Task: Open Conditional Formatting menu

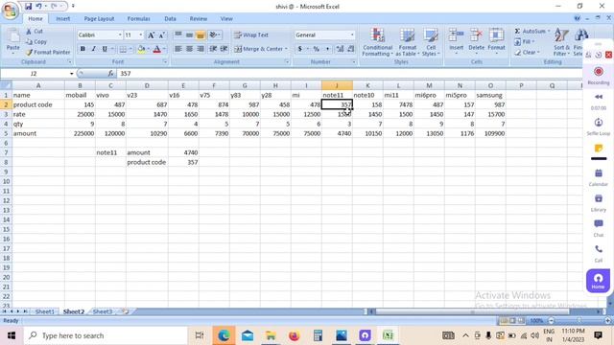Action: [x=377, y=42]
